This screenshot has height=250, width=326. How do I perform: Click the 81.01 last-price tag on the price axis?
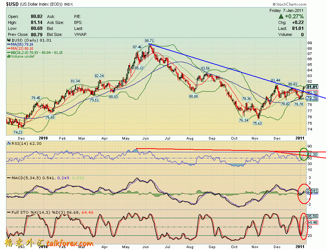(x=312, y=87)
